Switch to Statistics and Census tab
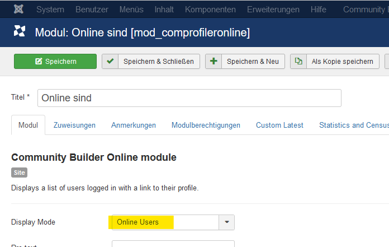 point(354,125)
